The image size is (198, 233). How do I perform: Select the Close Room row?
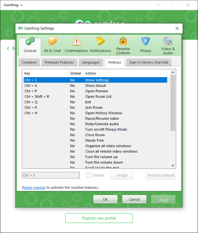tap(95, 135)
